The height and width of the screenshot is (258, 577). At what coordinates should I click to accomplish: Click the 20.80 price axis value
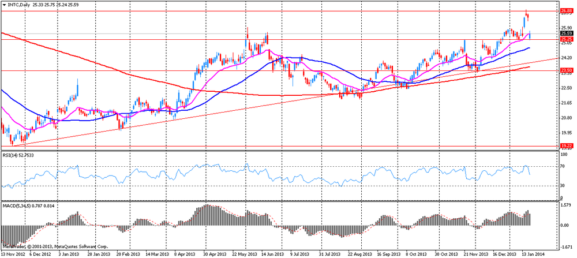(565, 118)
